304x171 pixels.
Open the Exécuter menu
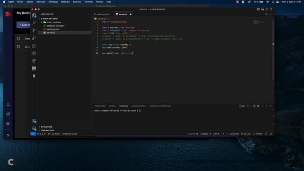click(77, 2)
